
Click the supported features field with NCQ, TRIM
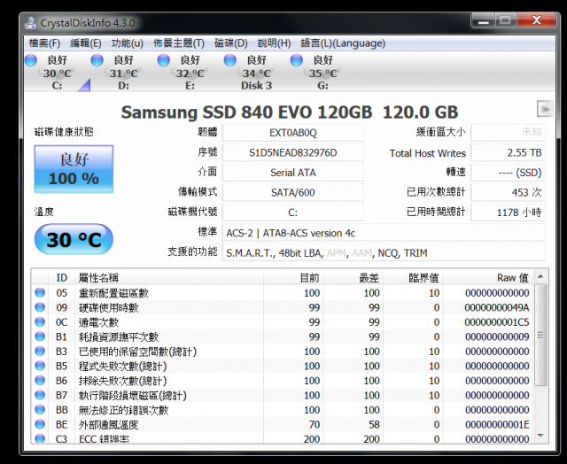384,253
